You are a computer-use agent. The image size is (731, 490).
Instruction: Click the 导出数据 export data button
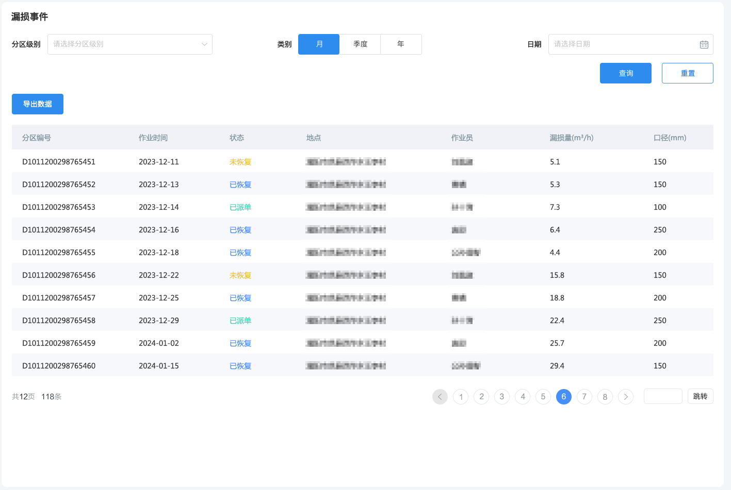pyautogui.click(x=37, y=104)
